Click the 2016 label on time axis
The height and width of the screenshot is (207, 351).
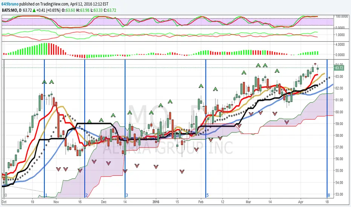point(156,202)
